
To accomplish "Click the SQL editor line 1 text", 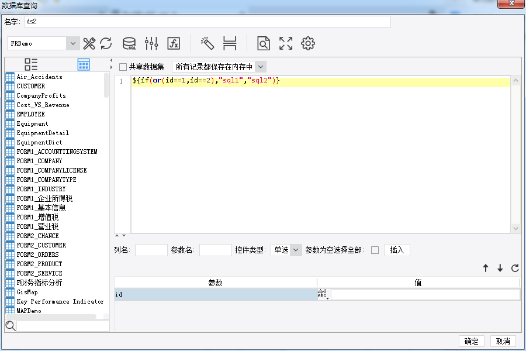I will [x=206, y=81].
